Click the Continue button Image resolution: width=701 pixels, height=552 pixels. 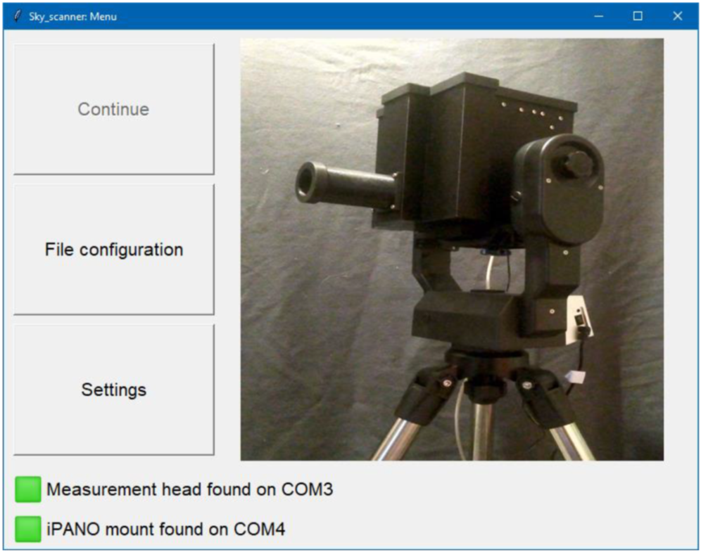113,110
